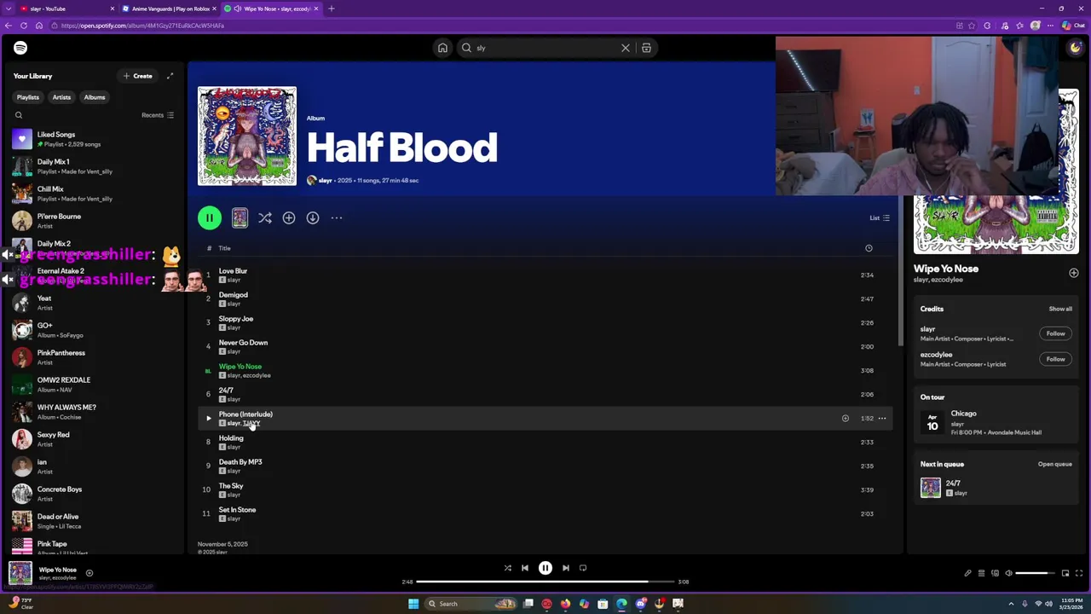
Task: Adjust the volume slider
Action: [x=1035, y=573]
